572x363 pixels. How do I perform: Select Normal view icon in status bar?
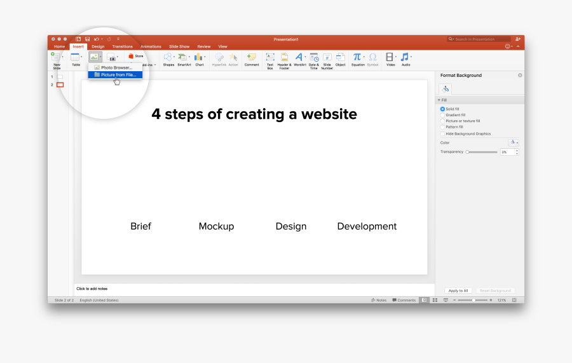click(424, 300)
